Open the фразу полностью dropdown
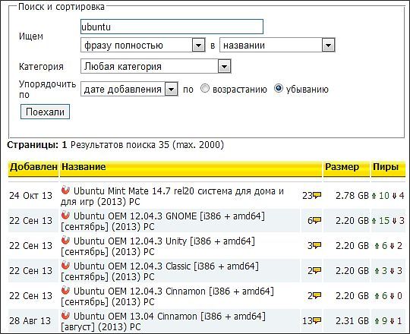The image size is (410, 334). [143, 46]
